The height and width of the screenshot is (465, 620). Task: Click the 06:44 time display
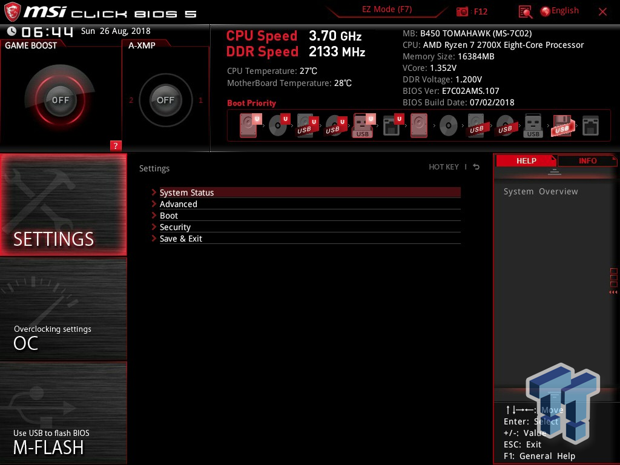click(47, 31)
